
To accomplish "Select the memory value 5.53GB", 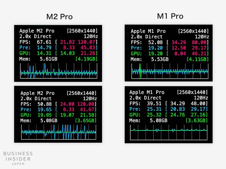I will 160,59.
